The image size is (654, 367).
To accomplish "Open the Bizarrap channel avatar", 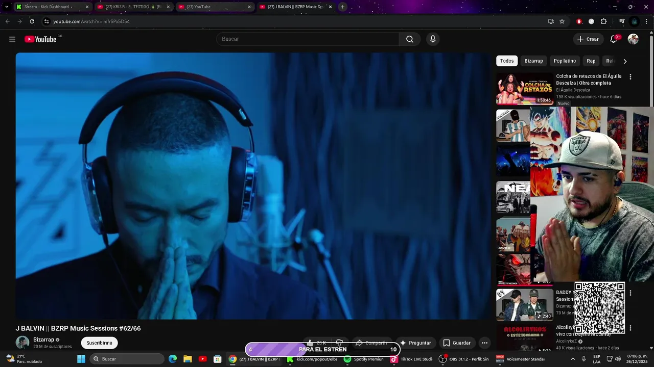I will click(22, 343).
